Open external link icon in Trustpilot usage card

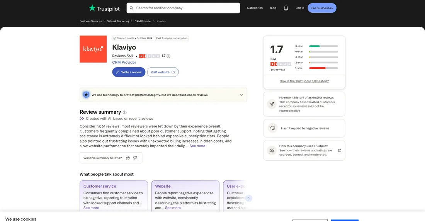point(340,151)
